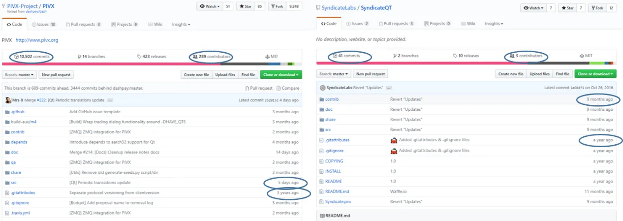Click Find file in PIVX repo
623x221 pixels.
(x=249, y=75)
